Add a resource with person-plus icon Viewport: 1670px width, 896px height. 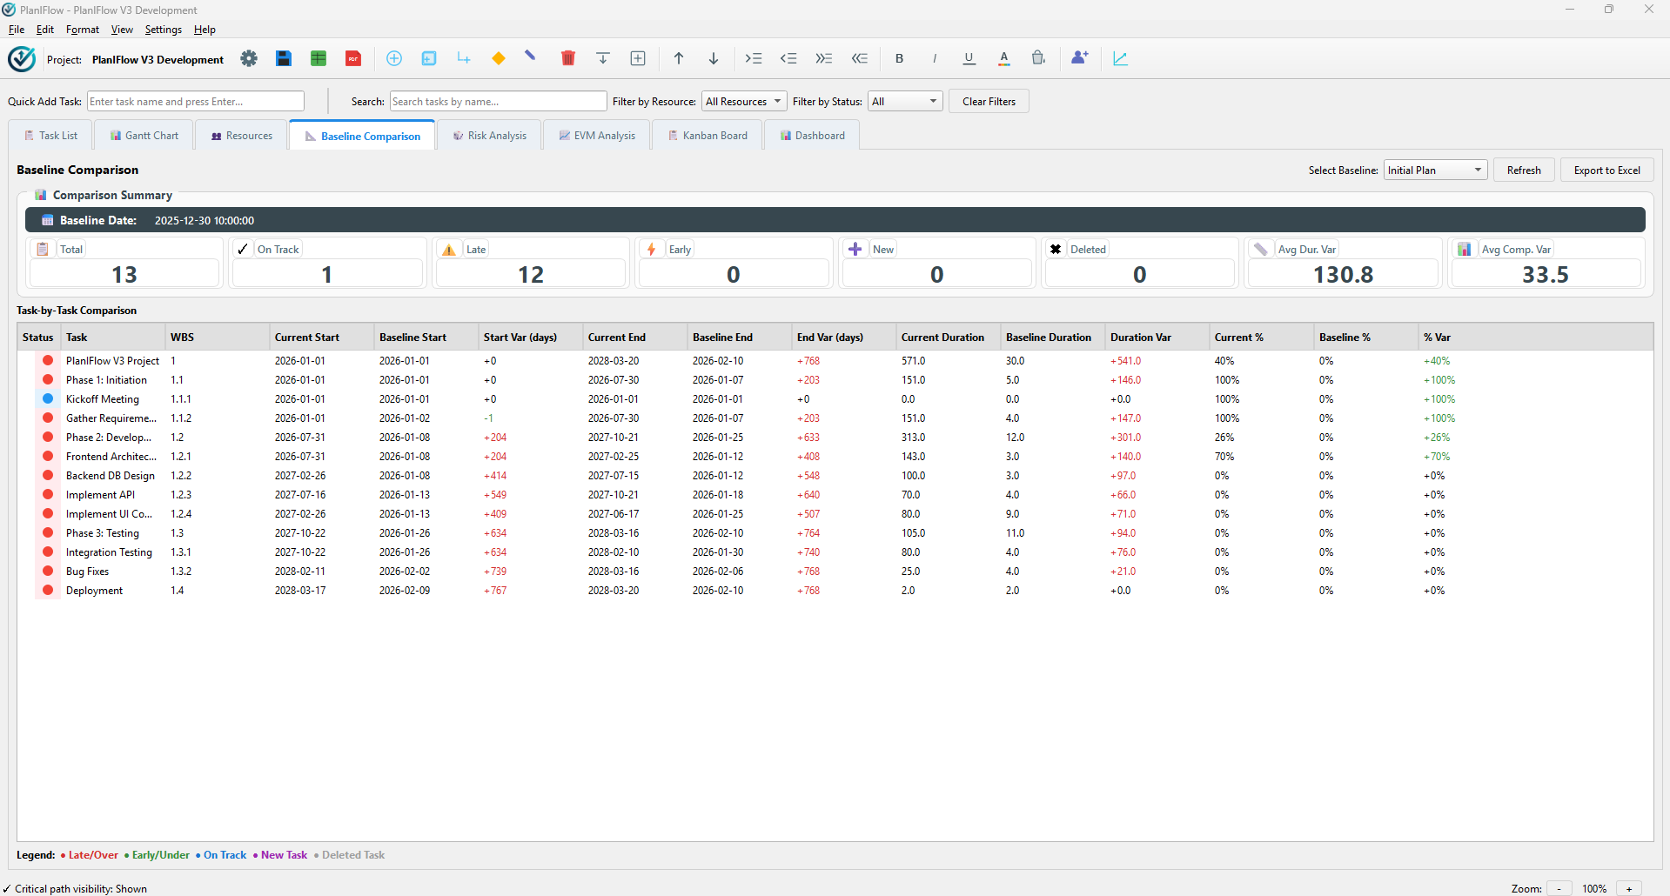pyautogui.click(x=1080, y=58)
